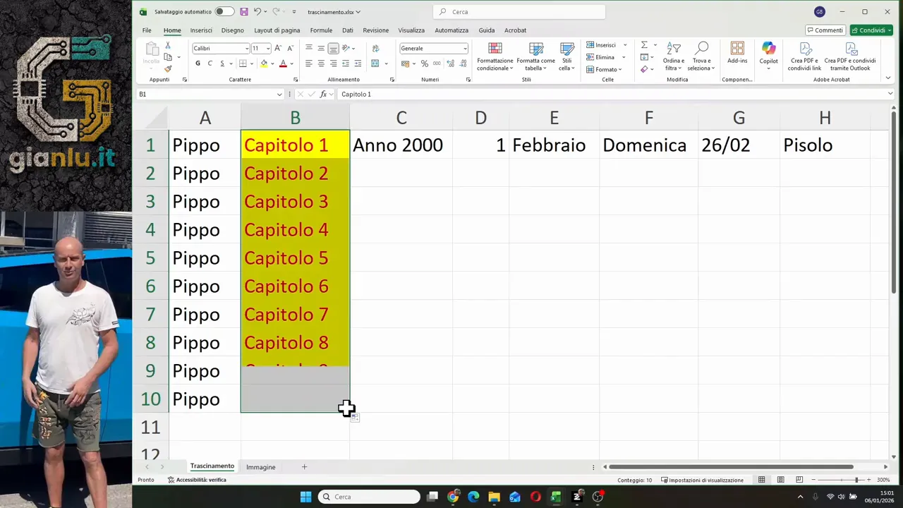Toggle the Salvataggio automatico switch
The height and width of the screenshot is (508, 903).
tap(224, 11)
